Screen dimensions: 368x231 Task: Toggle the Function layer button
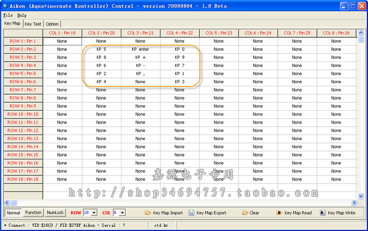(x=33, y=213)
